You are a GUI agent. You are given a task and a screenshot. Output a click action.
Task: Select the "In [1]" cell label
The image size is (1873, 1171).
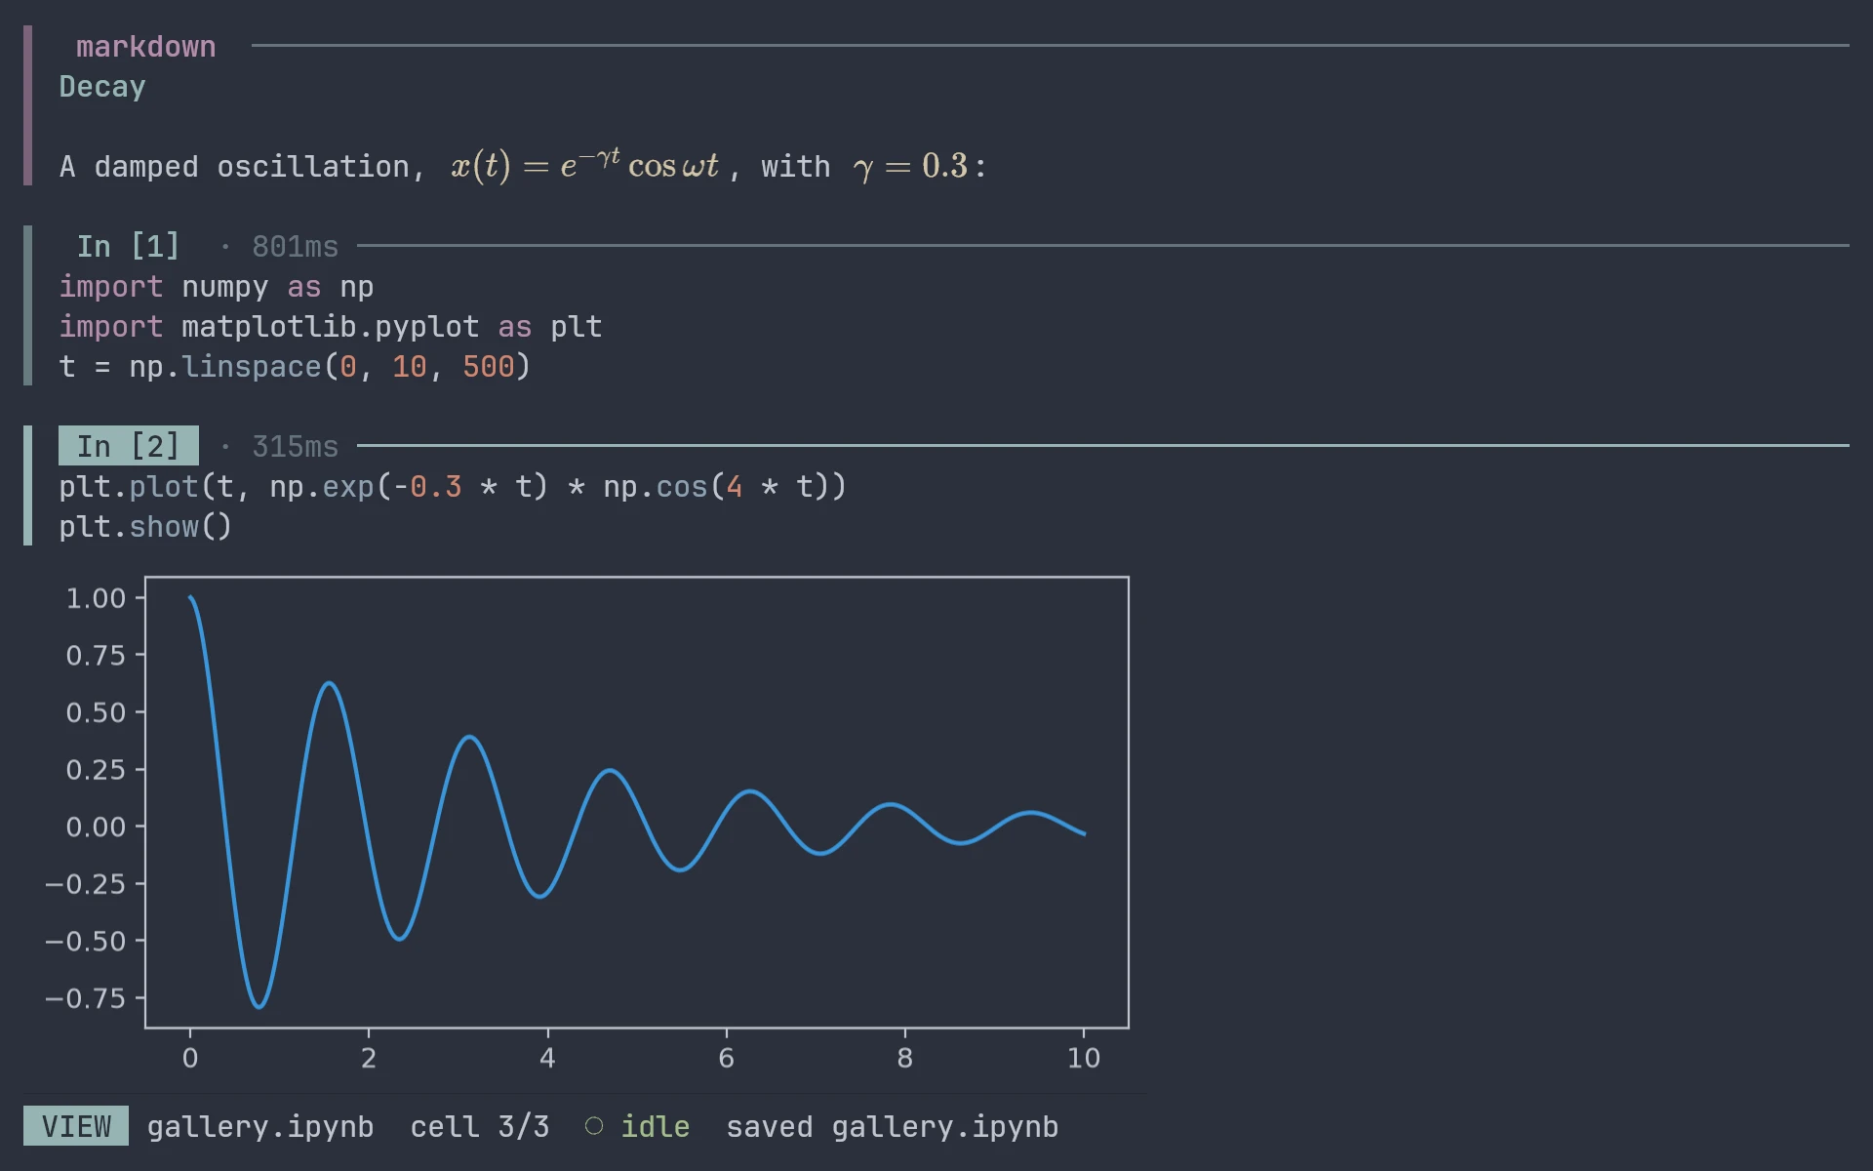(128, 246)
